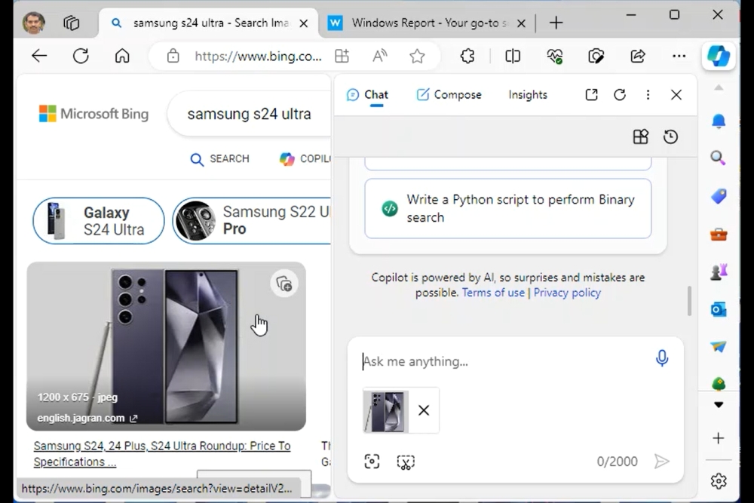The image size is (754, 503).
Task: Open Copilot in a new window icon
Action: pyautogui.click(x=591, y=95)
